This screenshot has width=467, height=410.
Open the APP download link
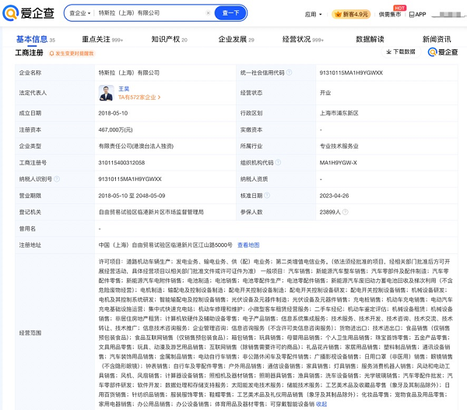point(417,14)
